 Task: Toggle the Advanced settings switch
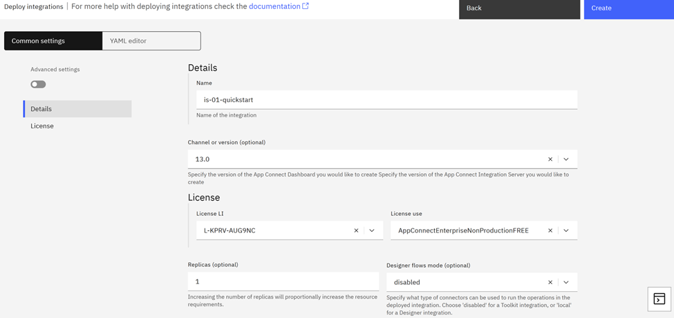tap(38, 85)
